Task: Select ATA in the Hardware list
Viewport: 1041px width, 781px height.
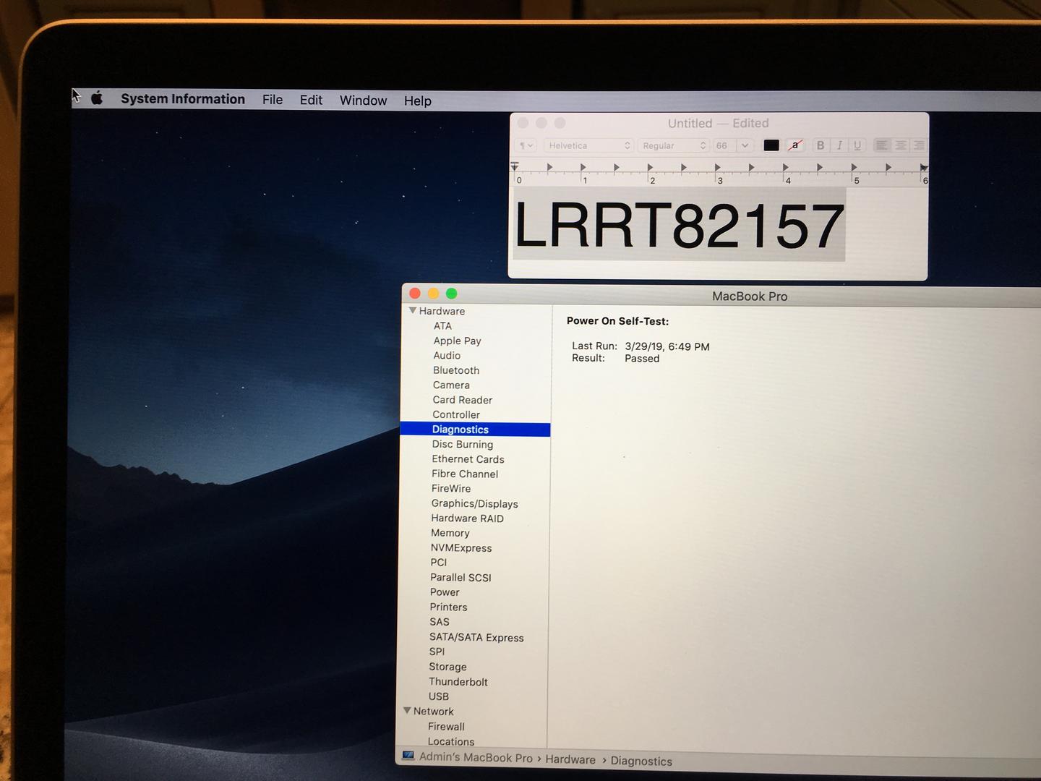Action: 442,326
